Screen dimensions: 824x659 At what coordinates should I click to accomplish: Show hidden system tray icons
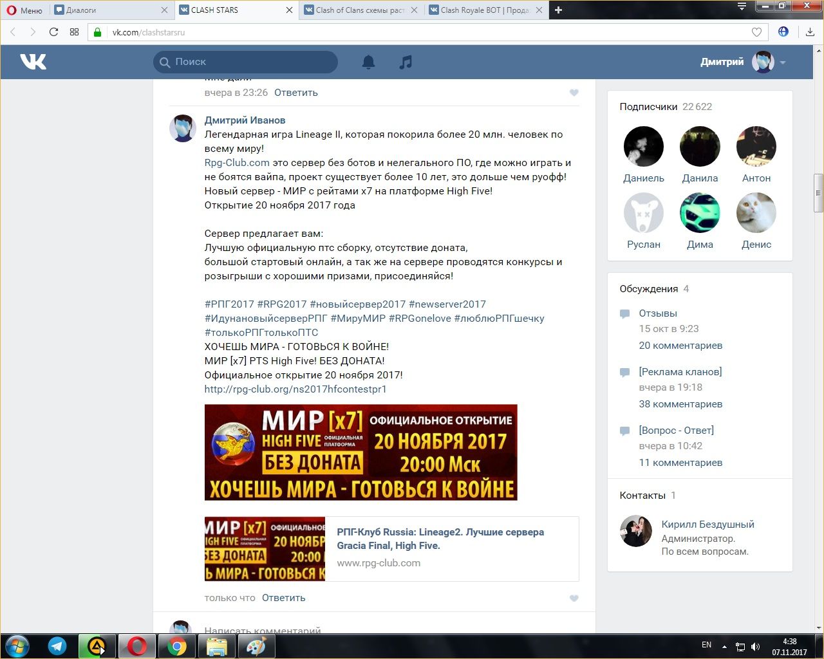[724, 647]
